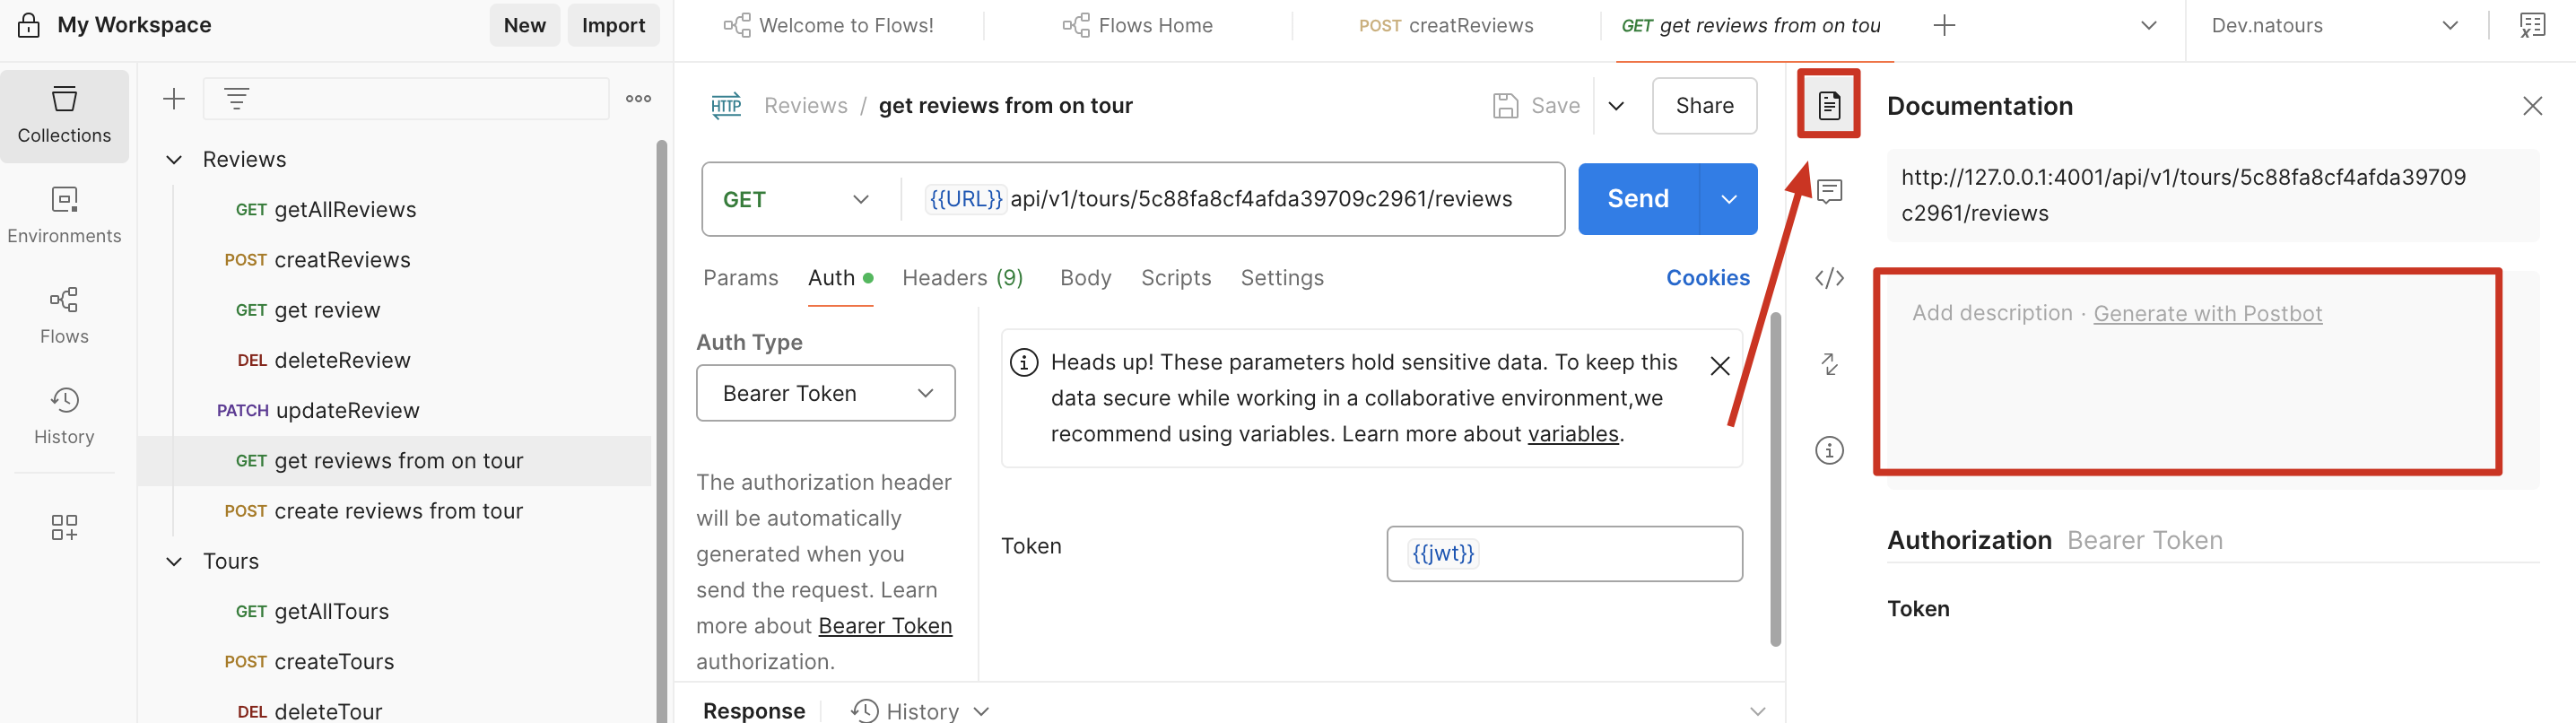The image size is (2576, 723).
Task: Switch to the Headers tab
Action: click(961, 278)
